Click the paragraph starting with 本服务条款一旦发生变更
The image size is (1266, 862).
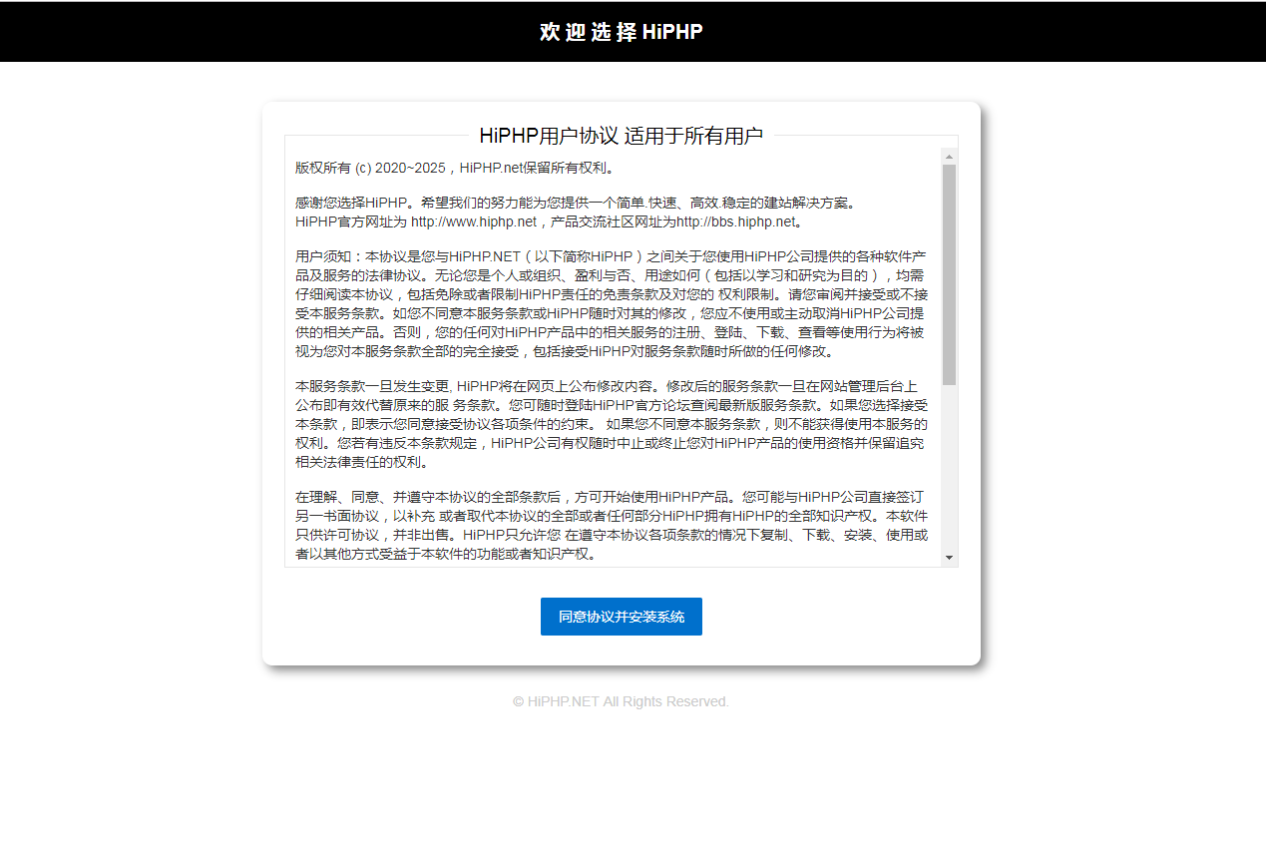[x=613, y=424]
